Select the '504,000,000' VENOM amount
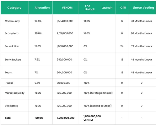The image size is (156, 125). tap(64, 72)
